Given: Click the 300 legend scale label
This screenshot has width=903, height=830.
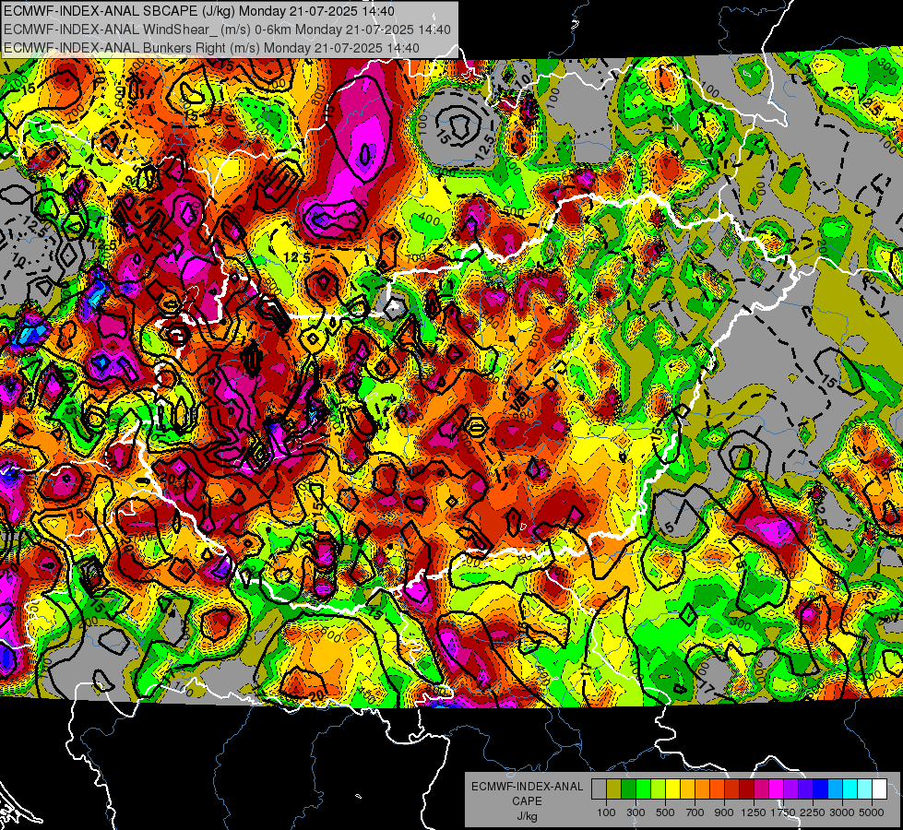Looking at the screenshot, I should (636, 812).
